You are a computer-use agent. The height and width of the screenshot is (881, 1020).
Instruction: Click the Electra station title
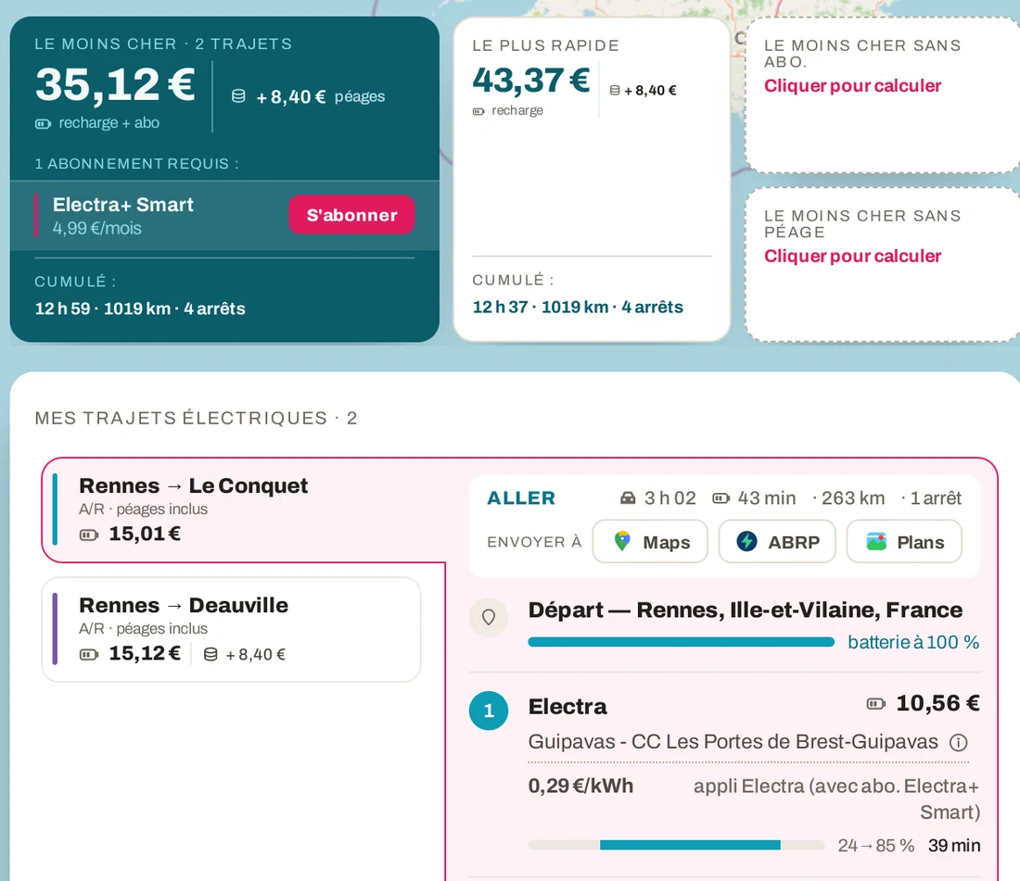click(x=567, y=707)
